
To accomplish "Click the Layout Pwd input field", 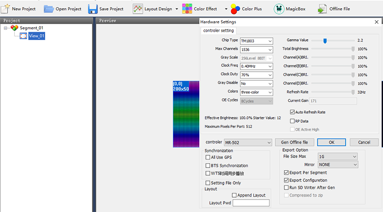I will click(251, 203).
